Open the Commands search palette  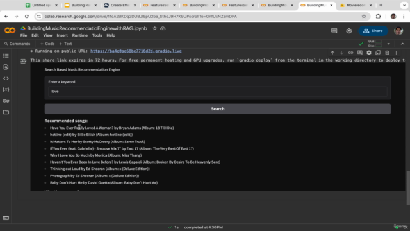pyautogui.click(x=17, y=44)
